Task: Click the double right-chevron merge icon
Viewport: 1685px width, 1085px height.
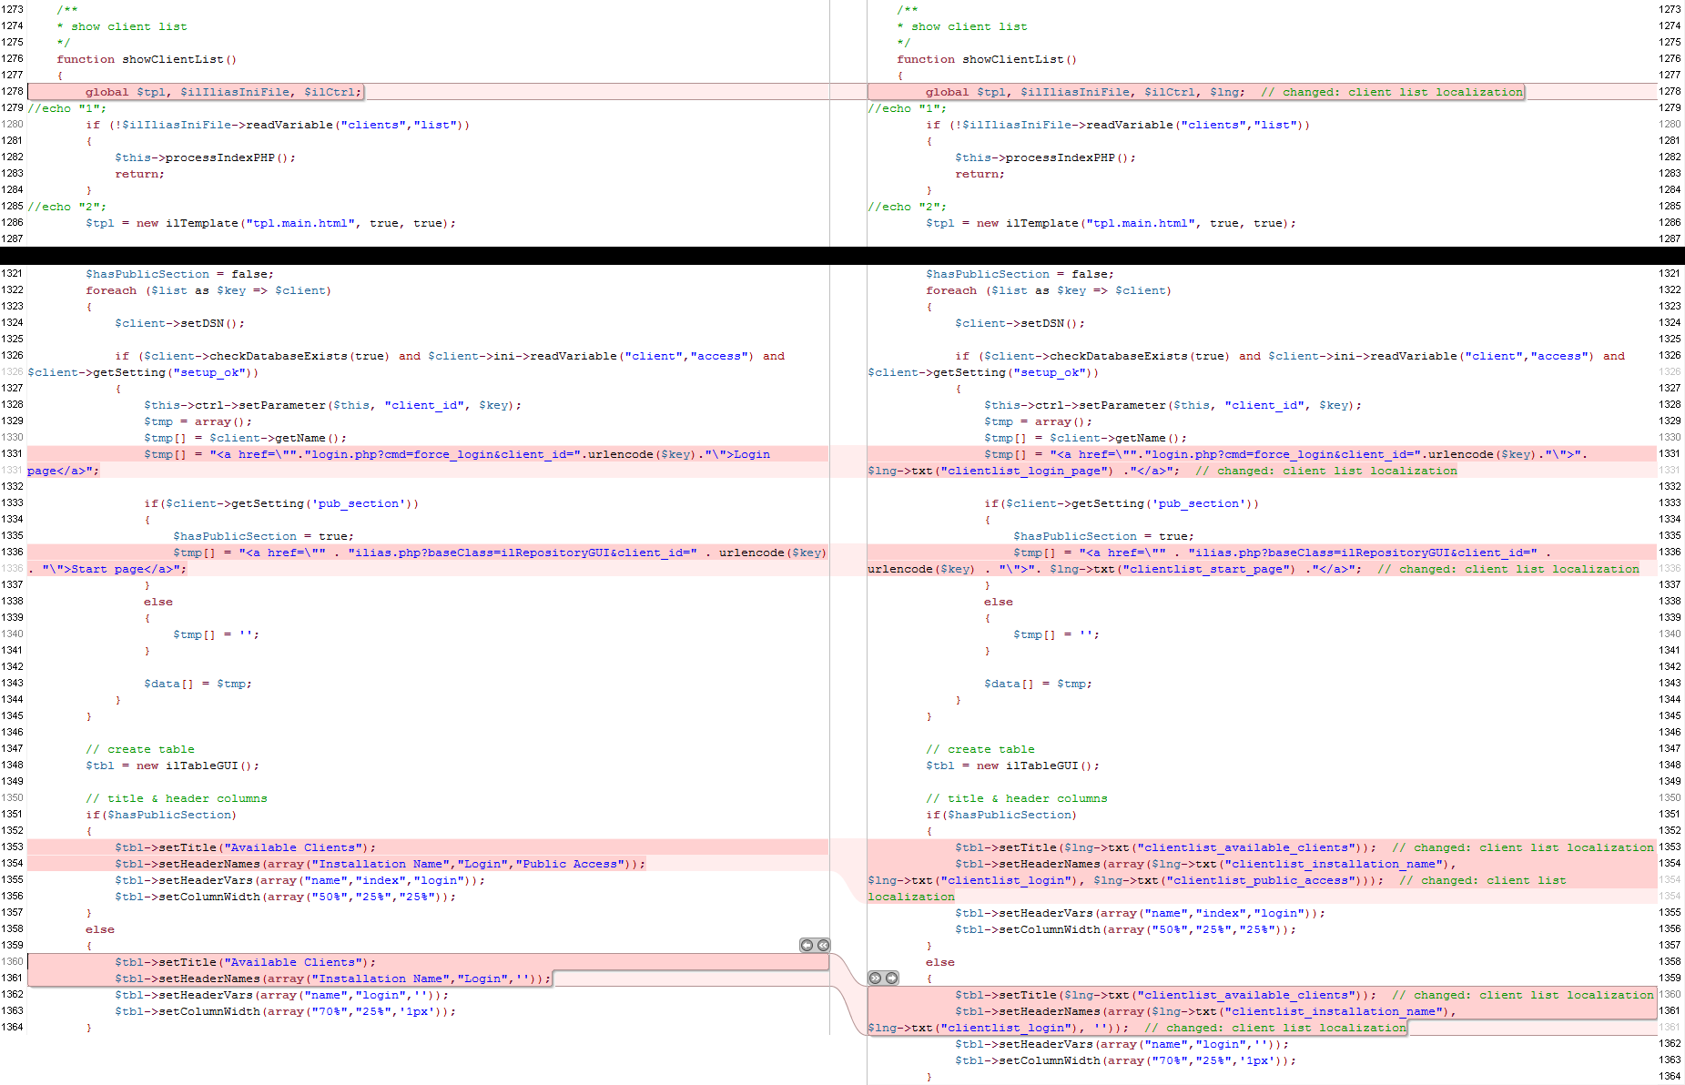Action: tap(875, 979)
